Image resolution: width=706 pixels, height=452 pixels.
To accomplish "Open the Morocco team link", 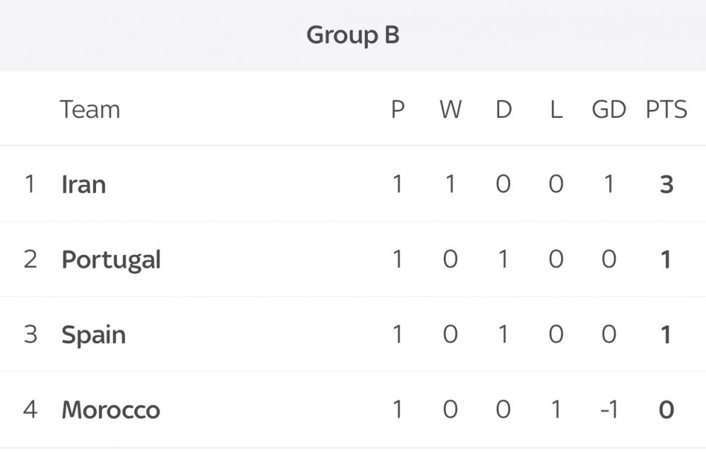I will pos(111,410).
